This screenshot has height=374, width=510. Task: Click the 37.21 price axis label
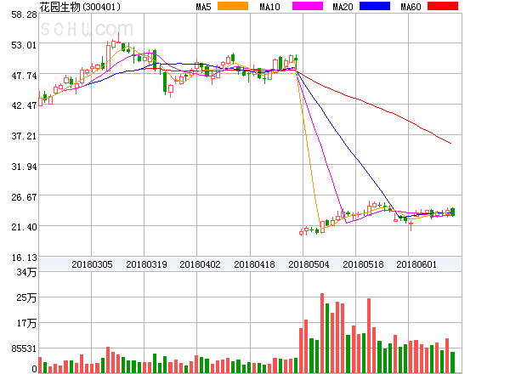click(24, 136)
